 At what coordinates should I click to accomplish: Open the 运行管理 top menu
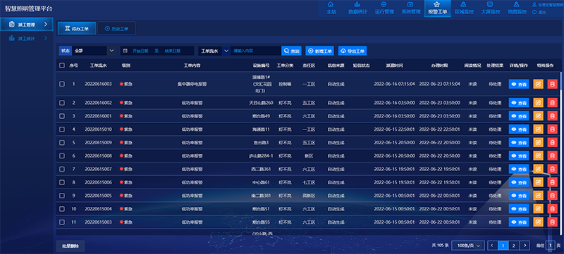click(384, 8)
